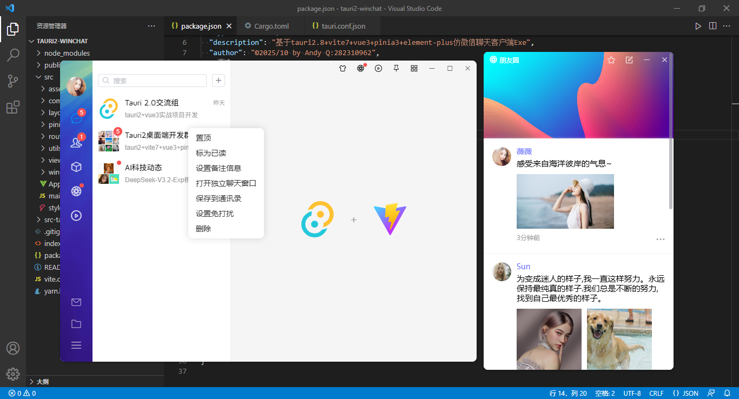
Task: Choose 删除 in the context menu
Action: [226, 229]
